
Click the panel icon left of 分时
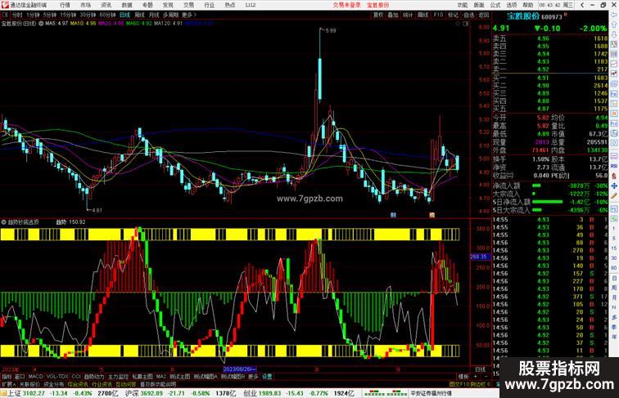pos(5,15)
